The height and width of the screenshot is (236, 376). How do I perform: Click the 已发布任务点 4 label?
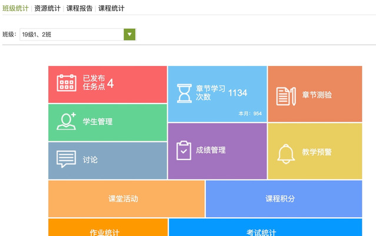98,82
